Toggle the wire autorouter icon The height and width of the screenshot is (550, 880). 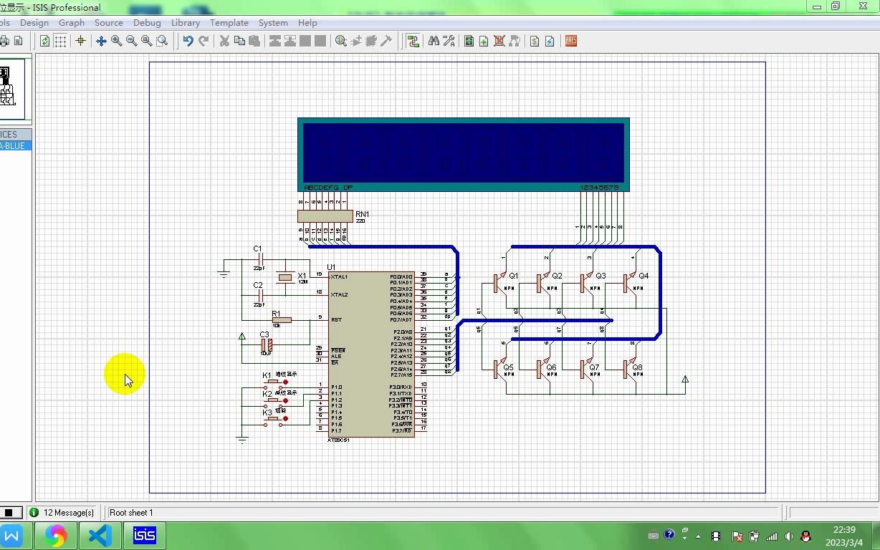(x=413, y=42)
